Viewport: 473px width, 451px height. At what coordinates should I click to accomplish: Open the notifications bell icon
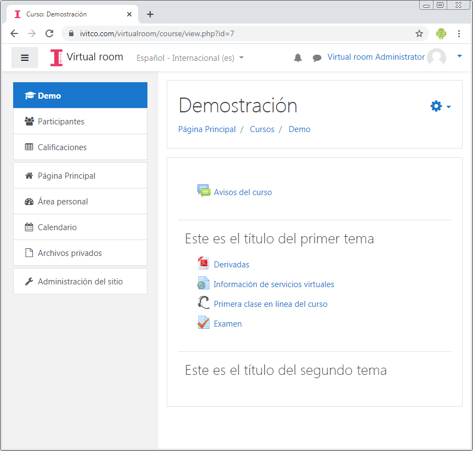(x=298, y=58)
